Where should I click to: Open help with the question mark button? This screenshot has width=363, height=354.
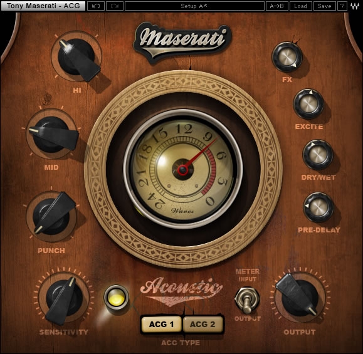click(342, 6)
